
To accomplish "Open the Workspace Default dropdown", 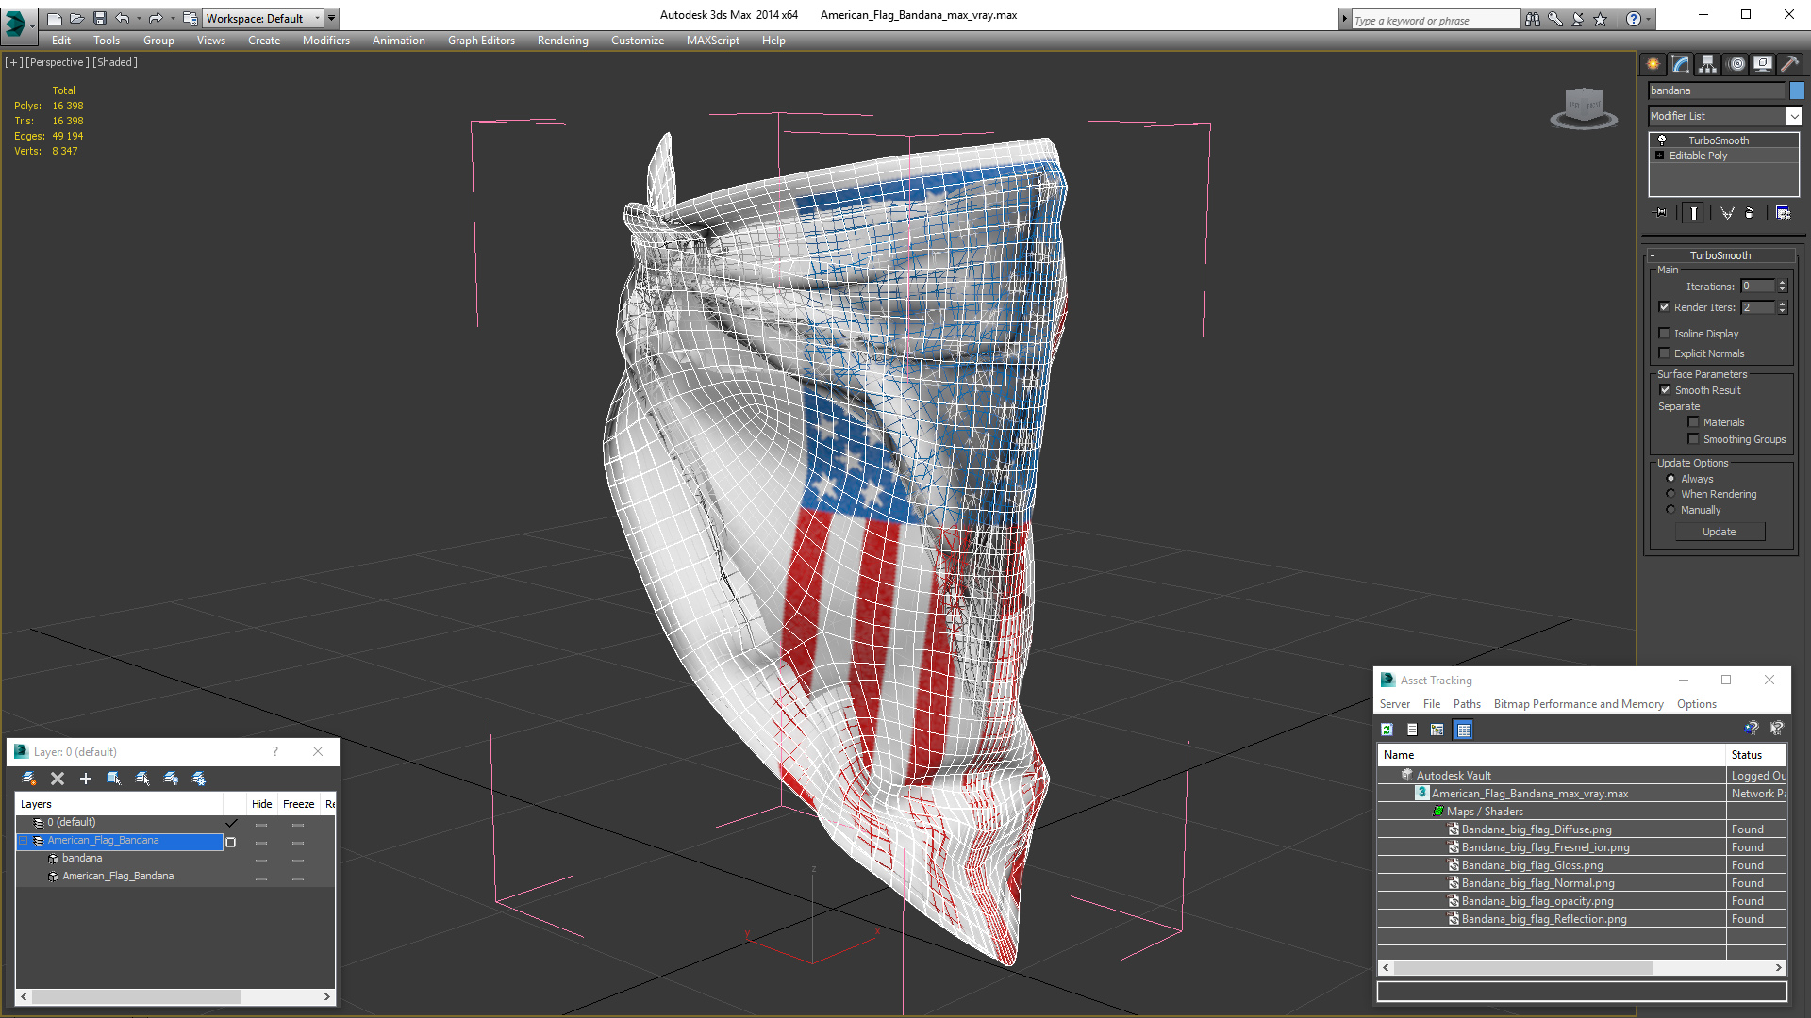I will 262,18.
